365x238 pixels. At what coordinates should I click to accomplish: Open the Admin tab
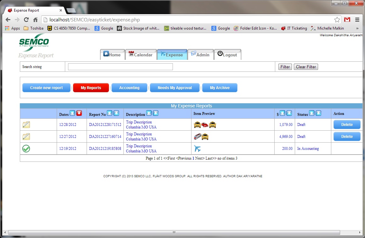pos(200,55)
